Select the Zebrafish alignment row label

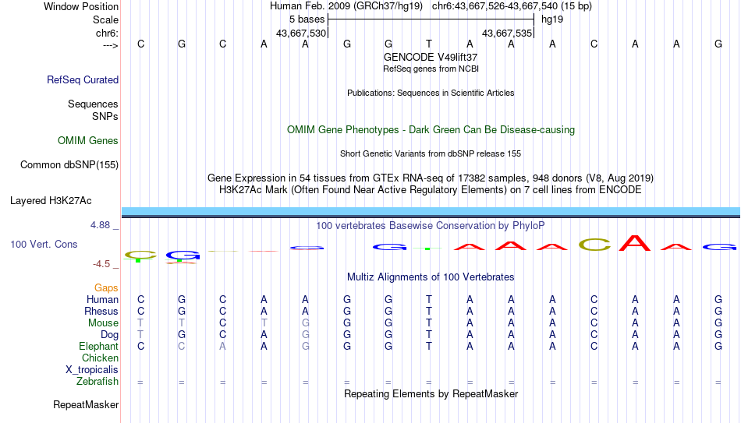pyautogui.click(x=97, y=381)
